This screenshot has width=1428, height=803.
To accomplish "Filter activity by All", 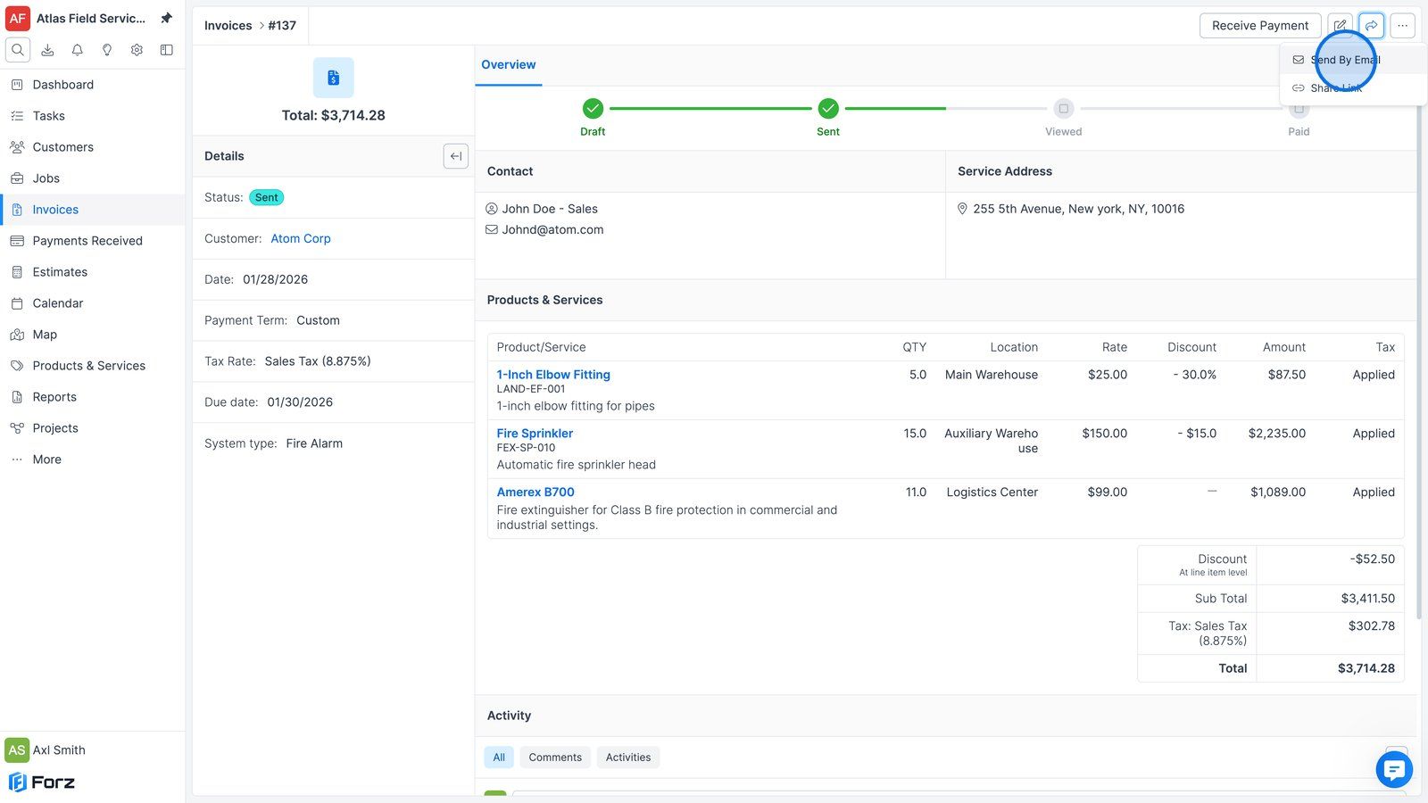I will tap(499, 757).
